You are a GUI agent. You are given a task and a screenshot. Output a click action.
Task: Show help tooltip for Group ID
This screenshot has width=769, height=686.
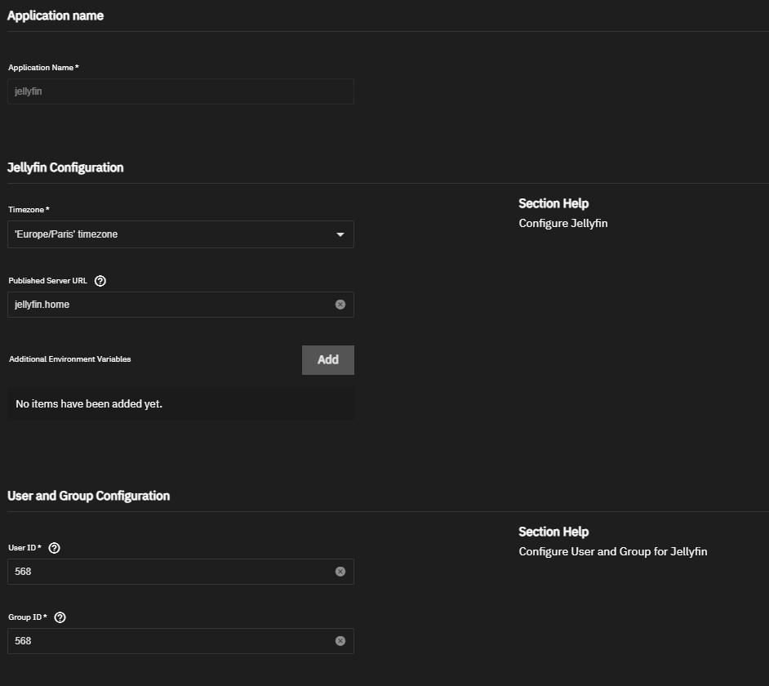[x=60, y=617]
